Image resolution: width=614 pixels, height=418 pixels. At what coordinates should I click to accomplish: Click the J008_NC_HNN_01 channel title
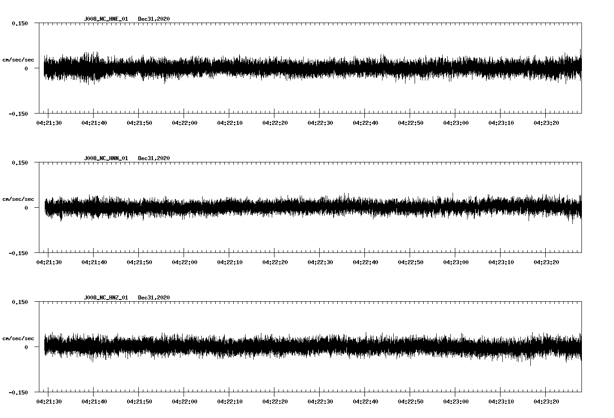[105, 158]
